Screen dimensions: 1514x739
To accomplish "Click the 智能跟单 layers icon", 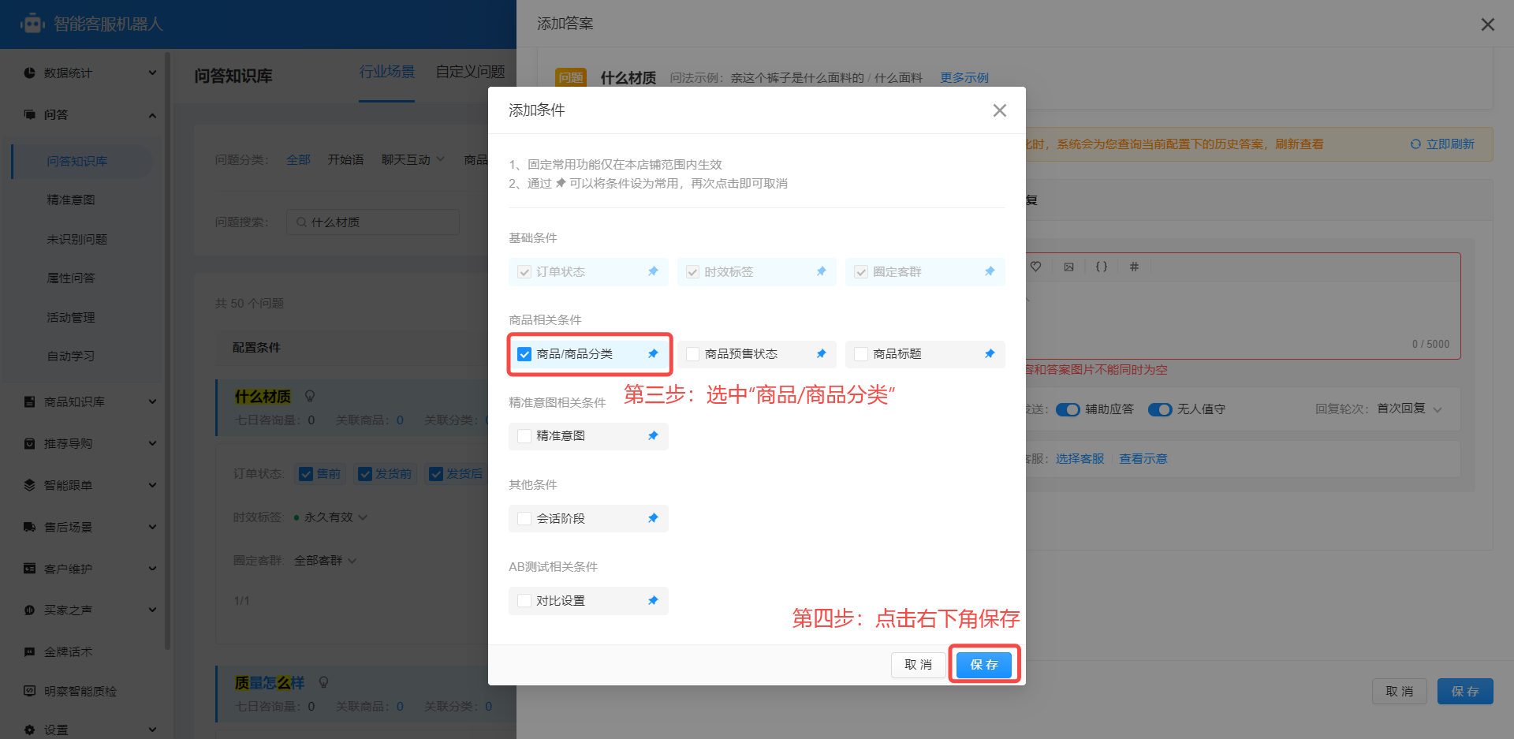I will (29, 485).
